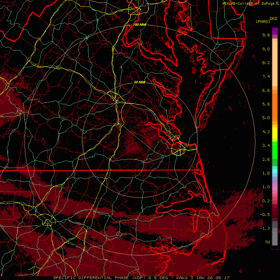Pick the bright green segment of color bar
This screenshot has width=280, height=280.
(x=275, y=150)
